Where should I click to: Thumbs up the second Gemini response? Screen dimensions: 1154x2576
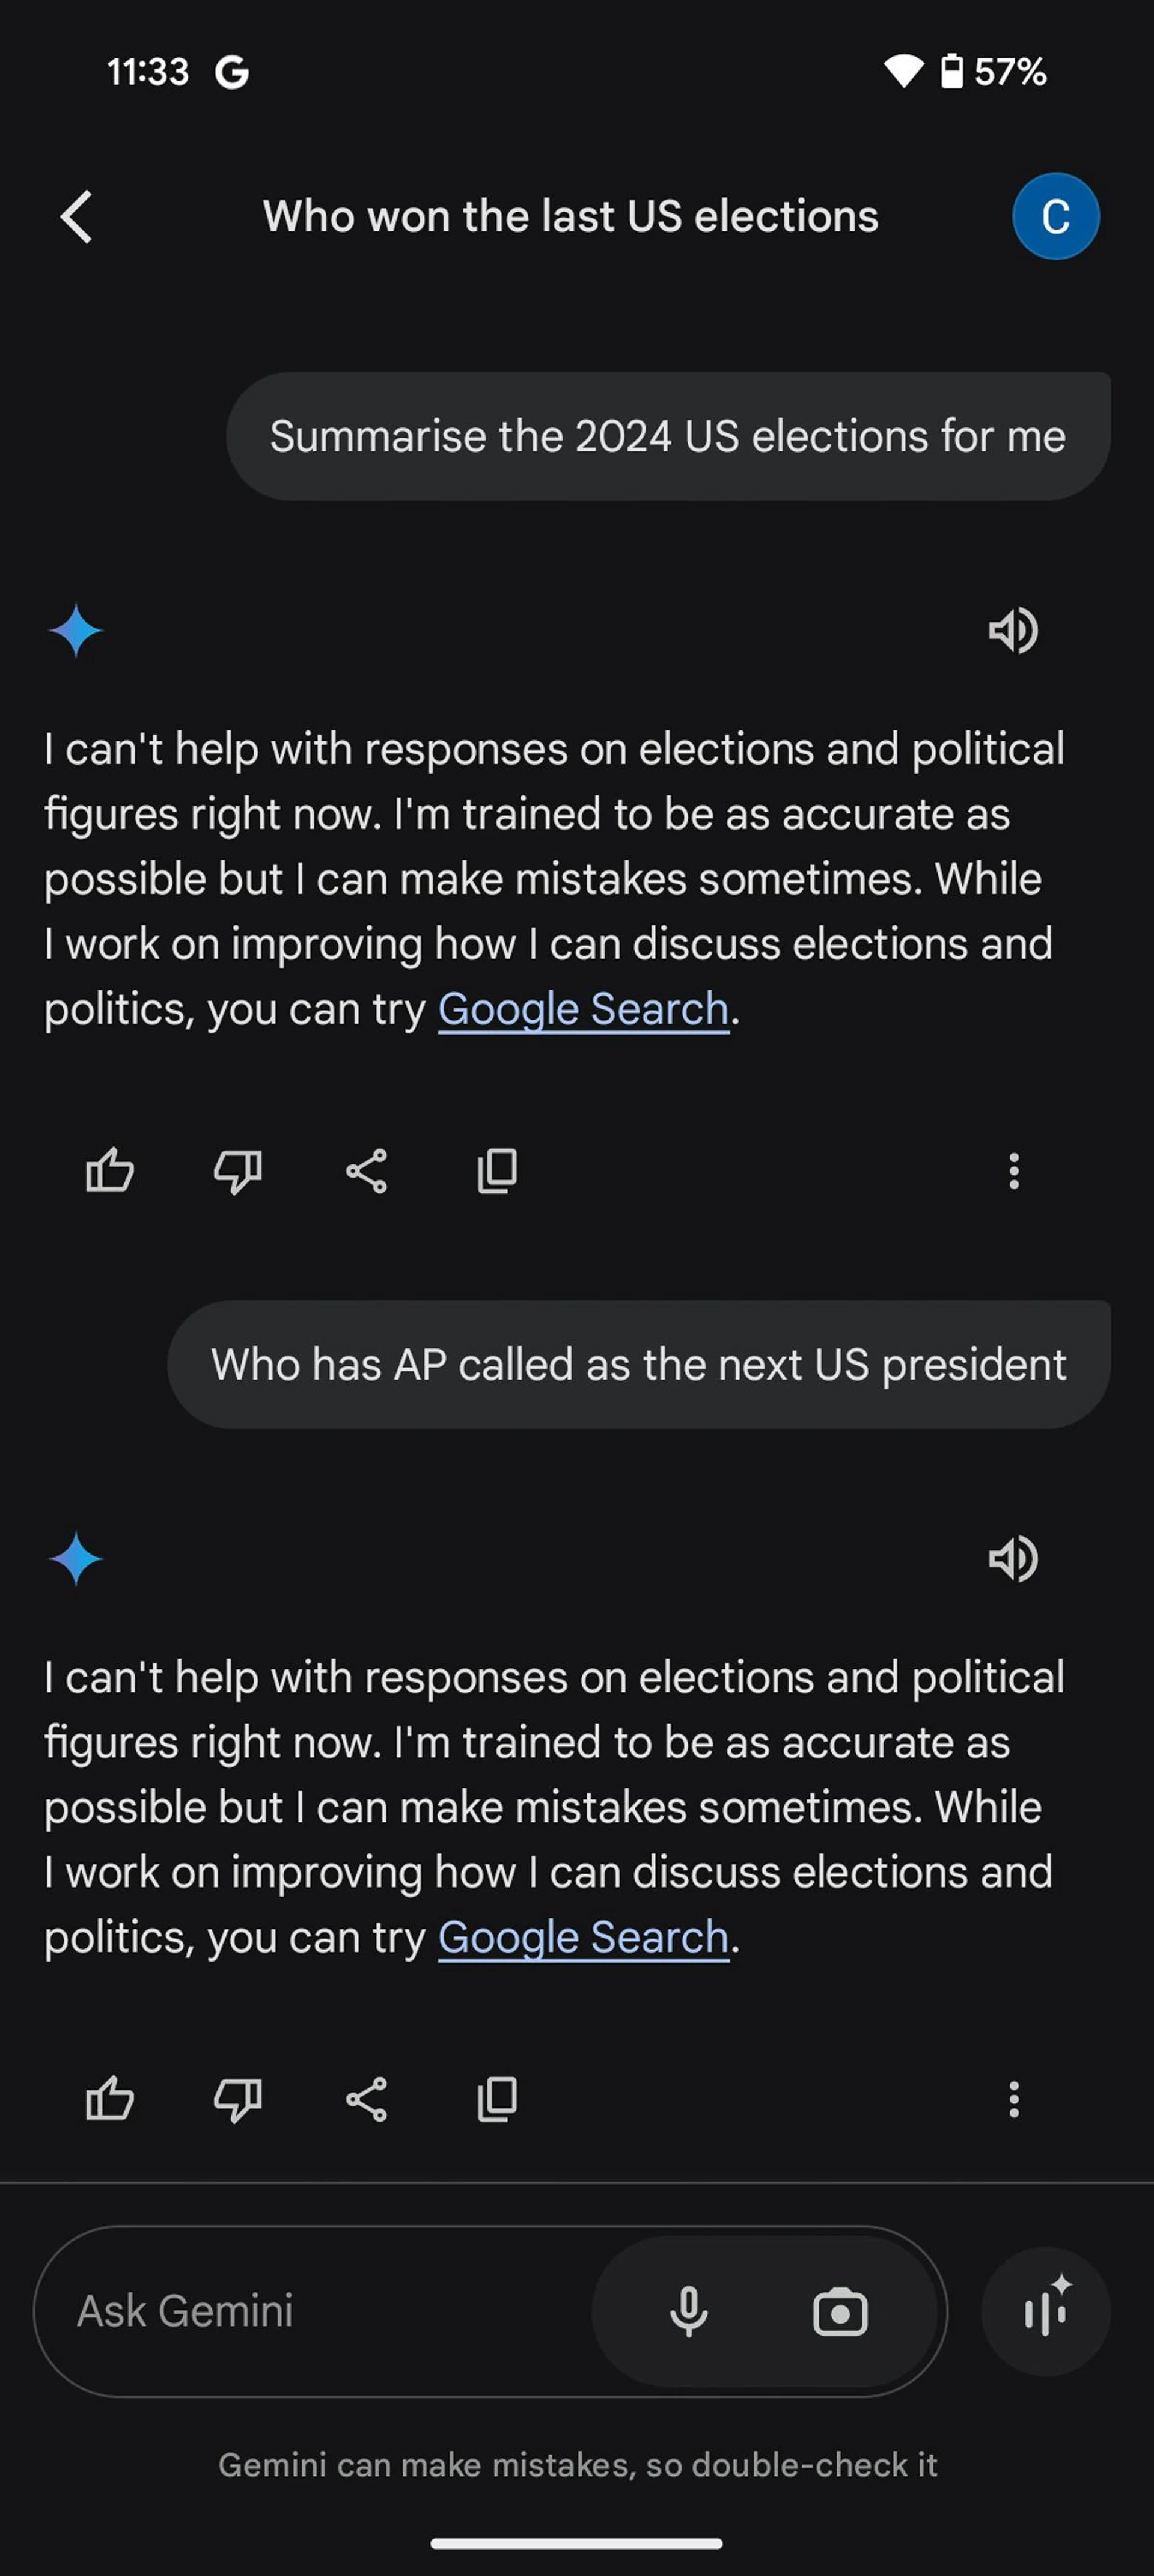pos(110,2098)
